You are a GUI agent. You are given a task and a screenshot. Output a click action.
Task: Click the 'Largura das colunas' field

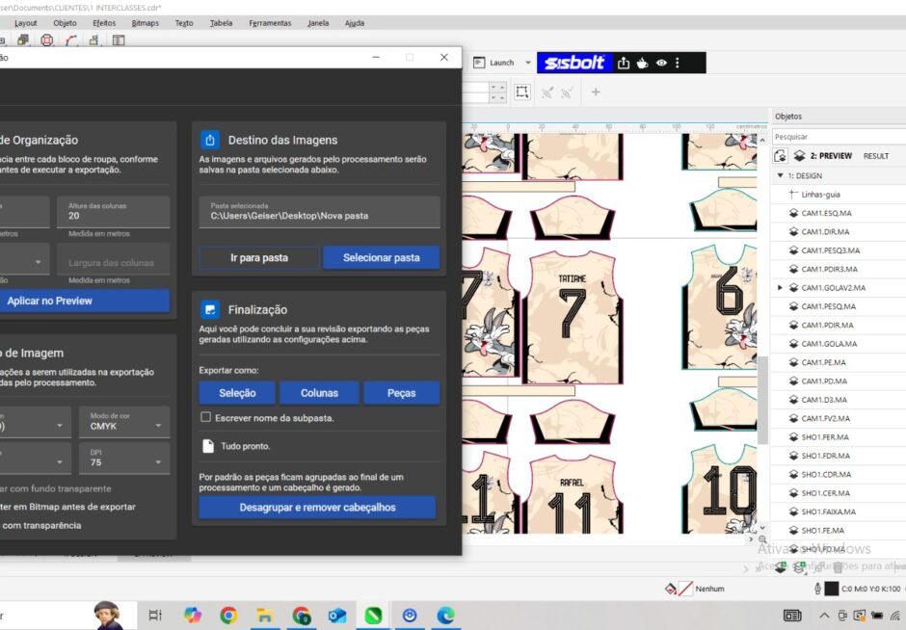[114, 259]
